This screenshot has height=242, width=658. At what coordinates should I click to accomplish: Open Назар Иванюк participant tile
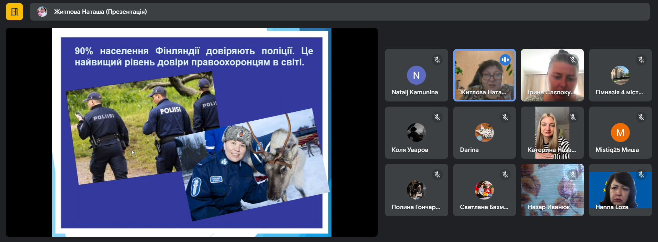click(x=552, y=190)
